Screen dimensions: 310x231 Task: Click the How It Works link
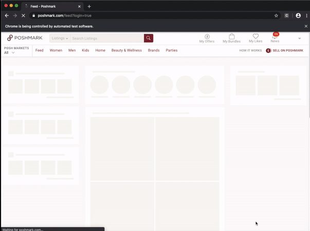(250, 51)
